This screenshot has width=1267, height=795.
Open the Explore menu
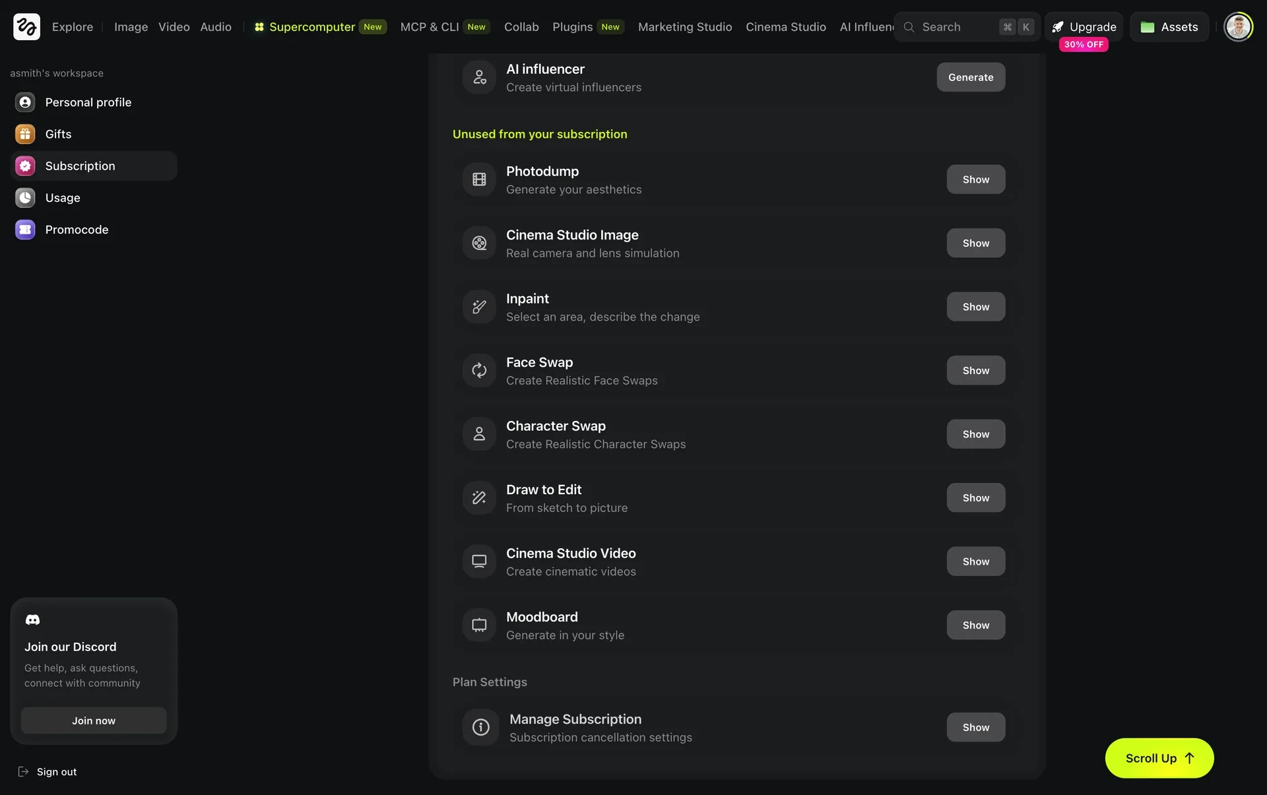(x=73, y=27)
